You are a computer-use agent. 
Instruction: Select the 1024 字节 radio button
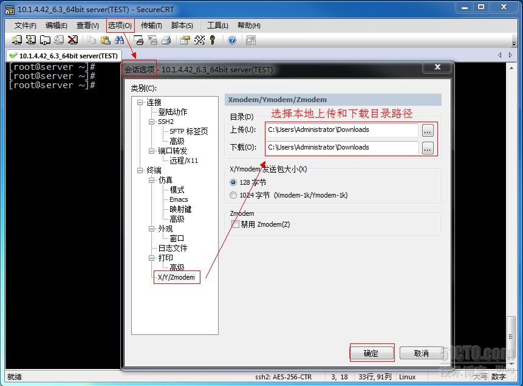(x=233, y=195)
